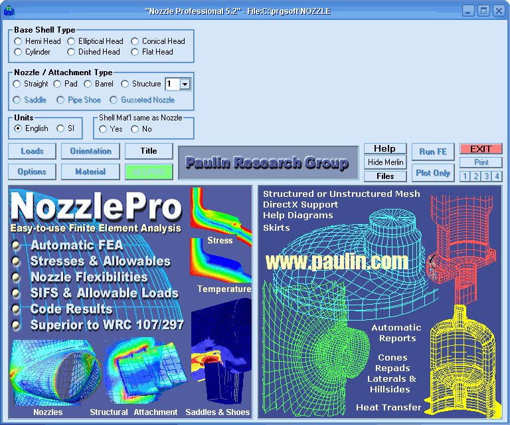The height and width of the screenshot is (425, 510).
Task: Select Flat Head shell type
Action: click(x=135, y=52)
